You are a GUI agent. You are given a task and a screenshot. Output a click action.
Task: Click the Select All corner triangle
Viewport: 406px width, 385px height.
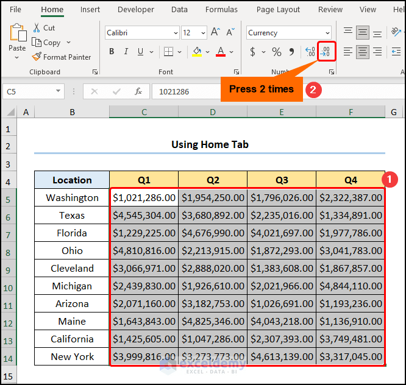[x=10, y=112]
